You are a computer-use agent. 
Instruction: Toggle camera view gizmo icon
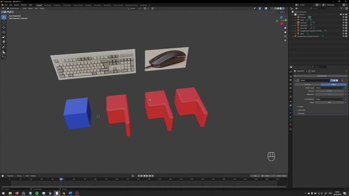[x=285, y=36]
